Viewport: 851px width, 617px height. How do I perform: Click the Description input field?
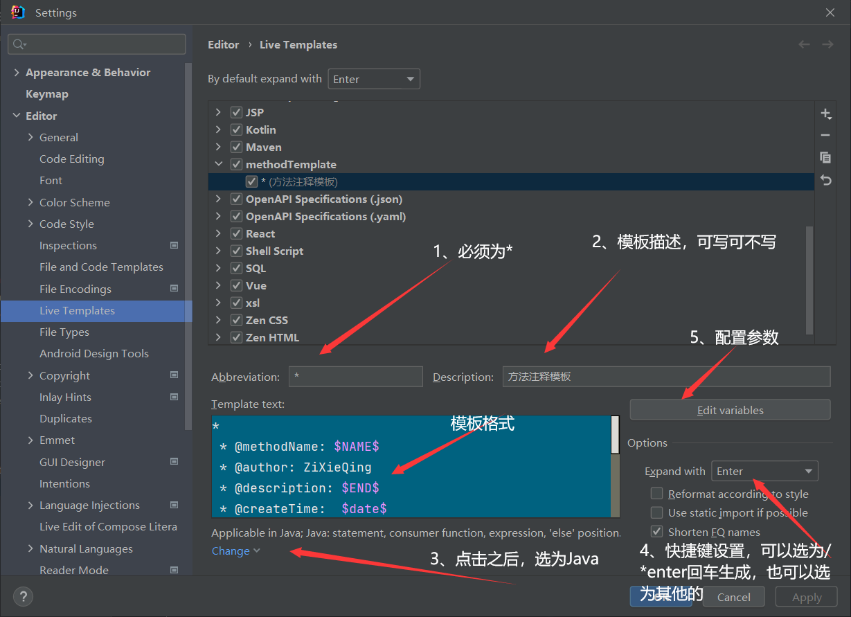pos(666,377)
